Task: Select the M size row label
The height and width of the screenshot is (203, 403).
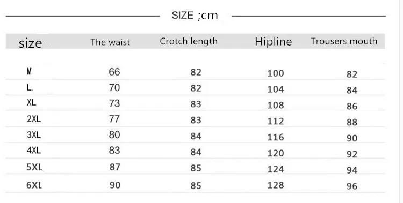Action: [x=30, y=71]
